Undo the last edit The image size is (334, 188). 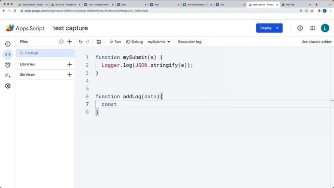[80, 42]
